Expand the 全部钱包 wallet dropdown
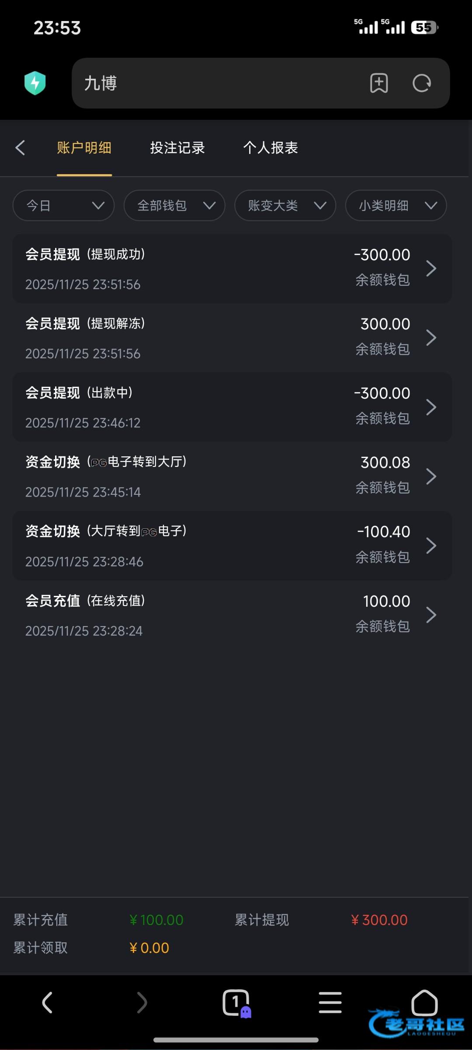The height and width of the screenshot is (1050, 472). tap(174, 205)
